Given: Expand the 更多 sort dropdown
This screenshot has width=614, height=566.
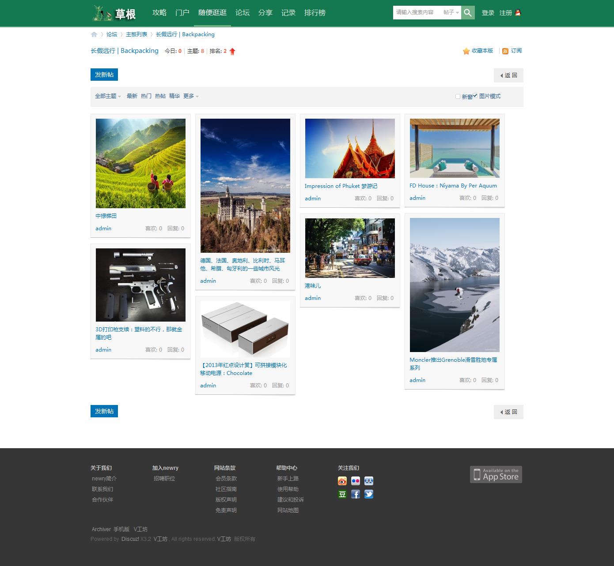Looking at the screenshot, I should pos(191,96).
